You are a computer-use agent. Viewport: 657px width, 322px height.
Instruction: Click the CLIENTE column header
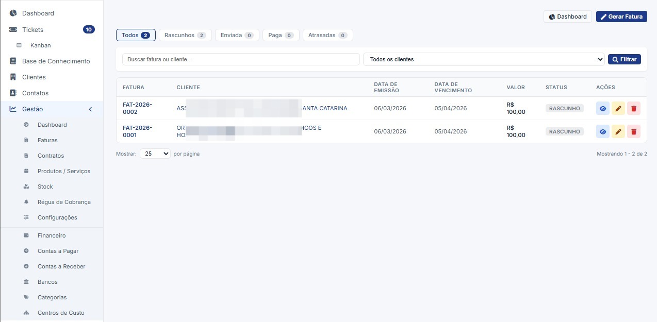tap(188, 87)
